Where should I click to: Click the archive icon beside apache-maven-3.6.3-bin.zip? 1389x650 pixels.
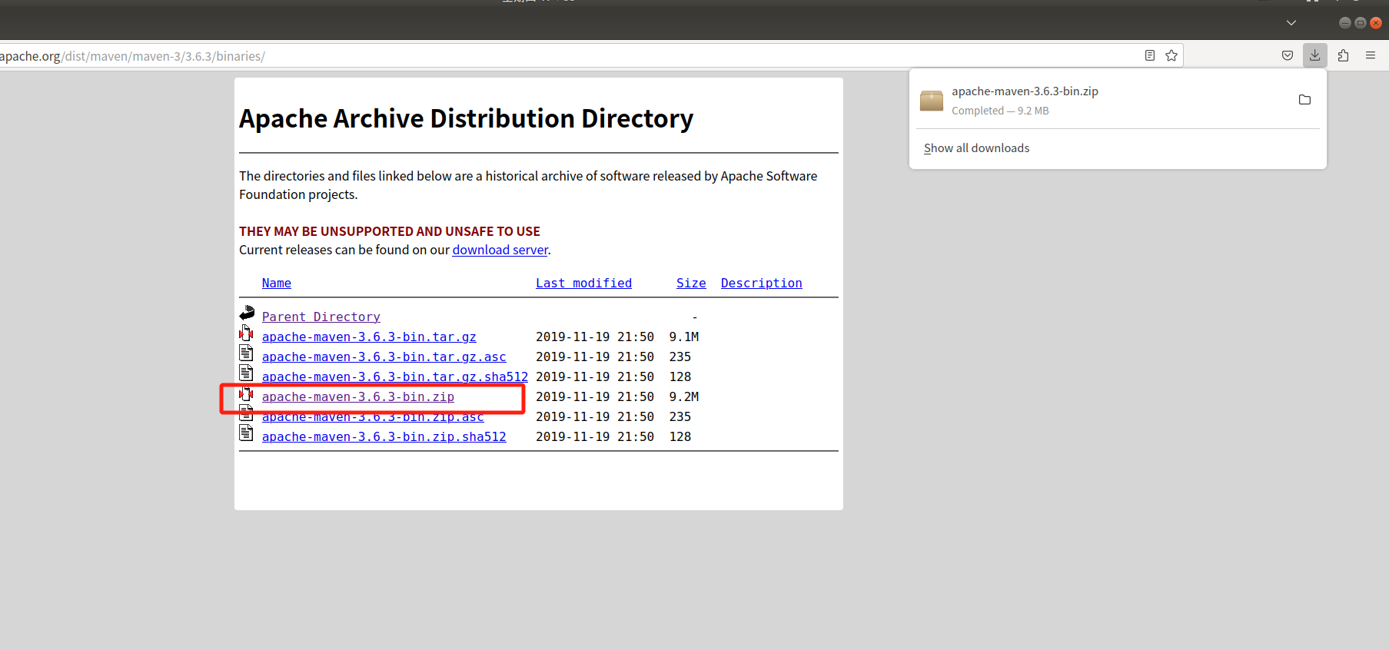point(246,393)
